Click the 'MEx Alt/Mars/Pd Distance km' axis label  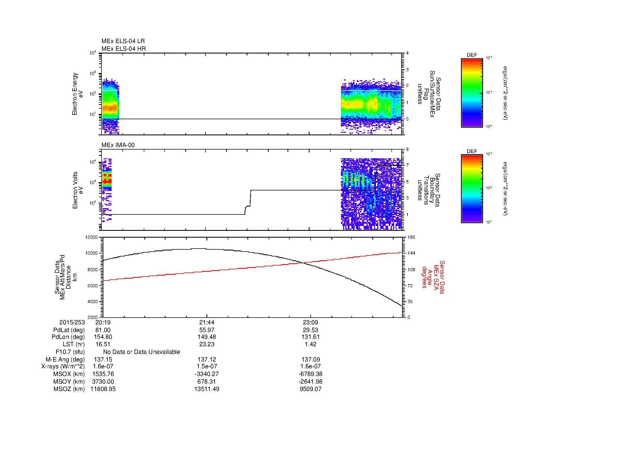click(x=65, y=277)
